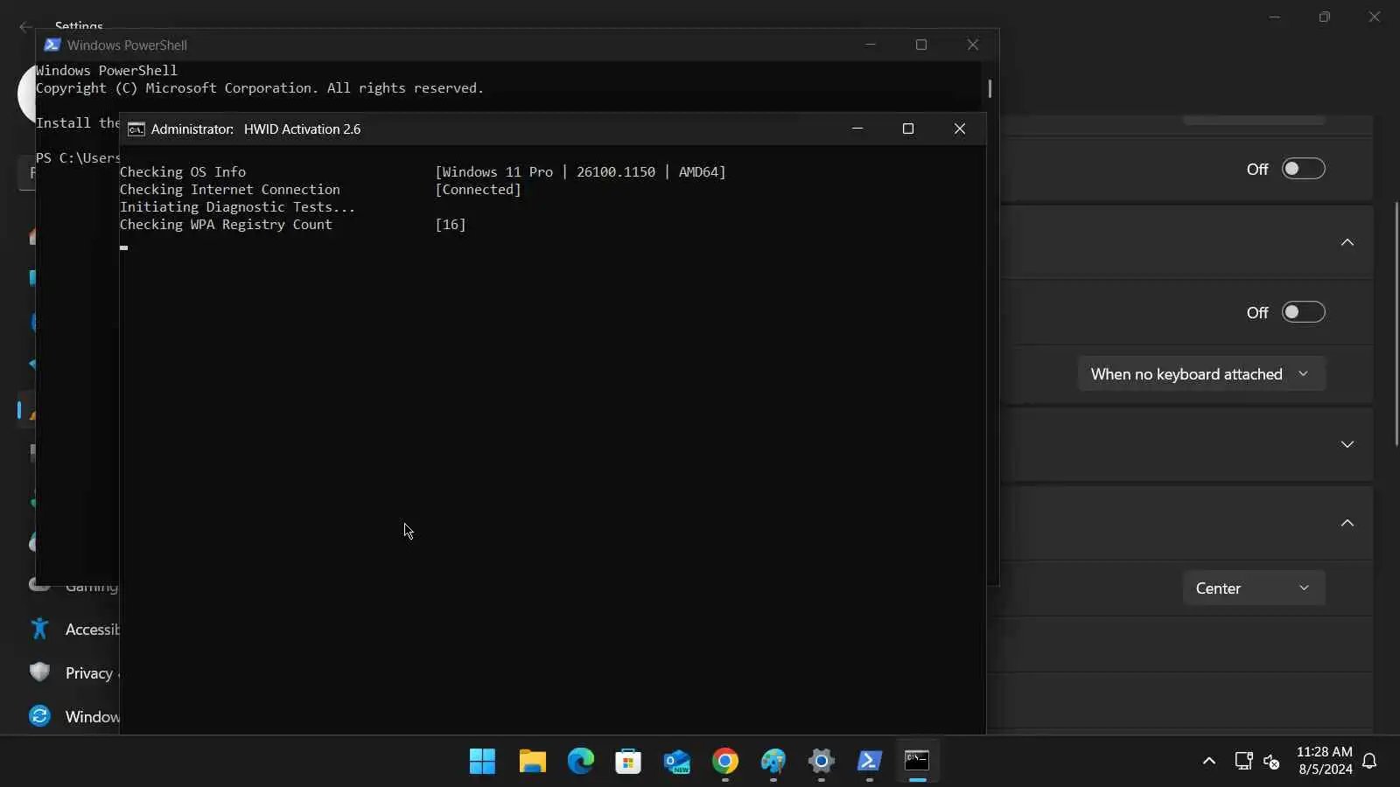Open the Center alignment dropdown

coord(1254,589)
